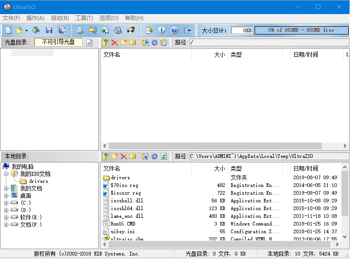Expand the 文档(F:) drive node
Screen dimensions: 350x260
(6, 225)
